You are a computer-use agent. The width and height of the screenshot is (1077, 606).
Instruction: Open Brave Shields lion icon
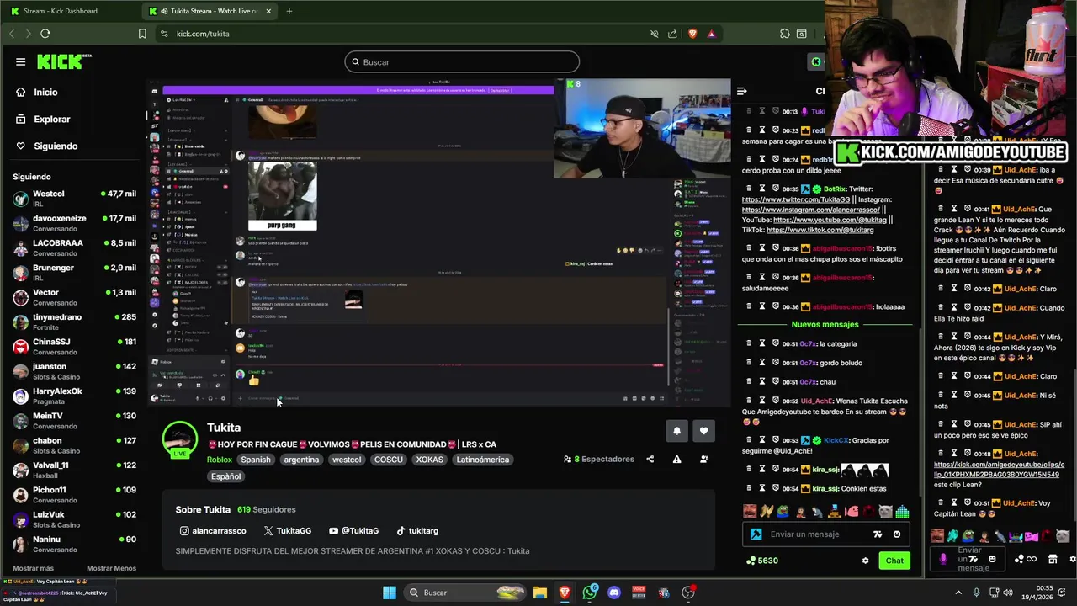(692, 34)
